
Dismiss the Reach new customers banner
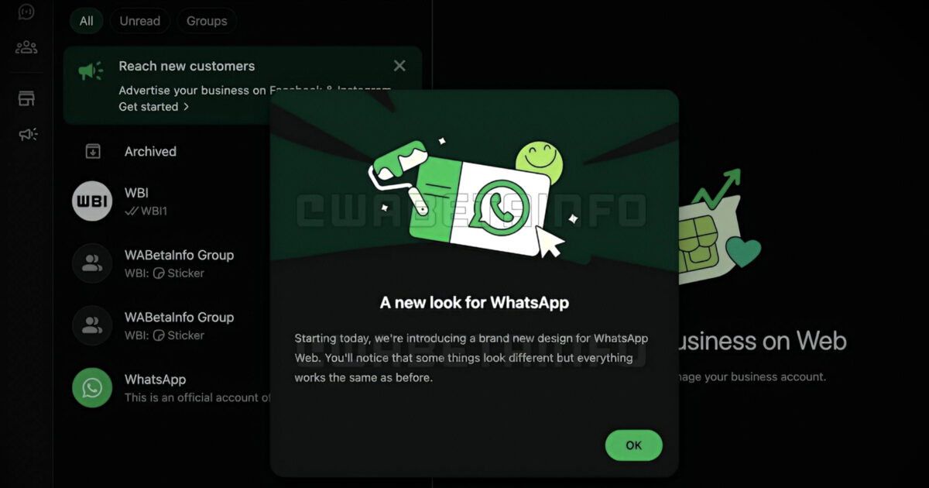click(x=399, y=66)
